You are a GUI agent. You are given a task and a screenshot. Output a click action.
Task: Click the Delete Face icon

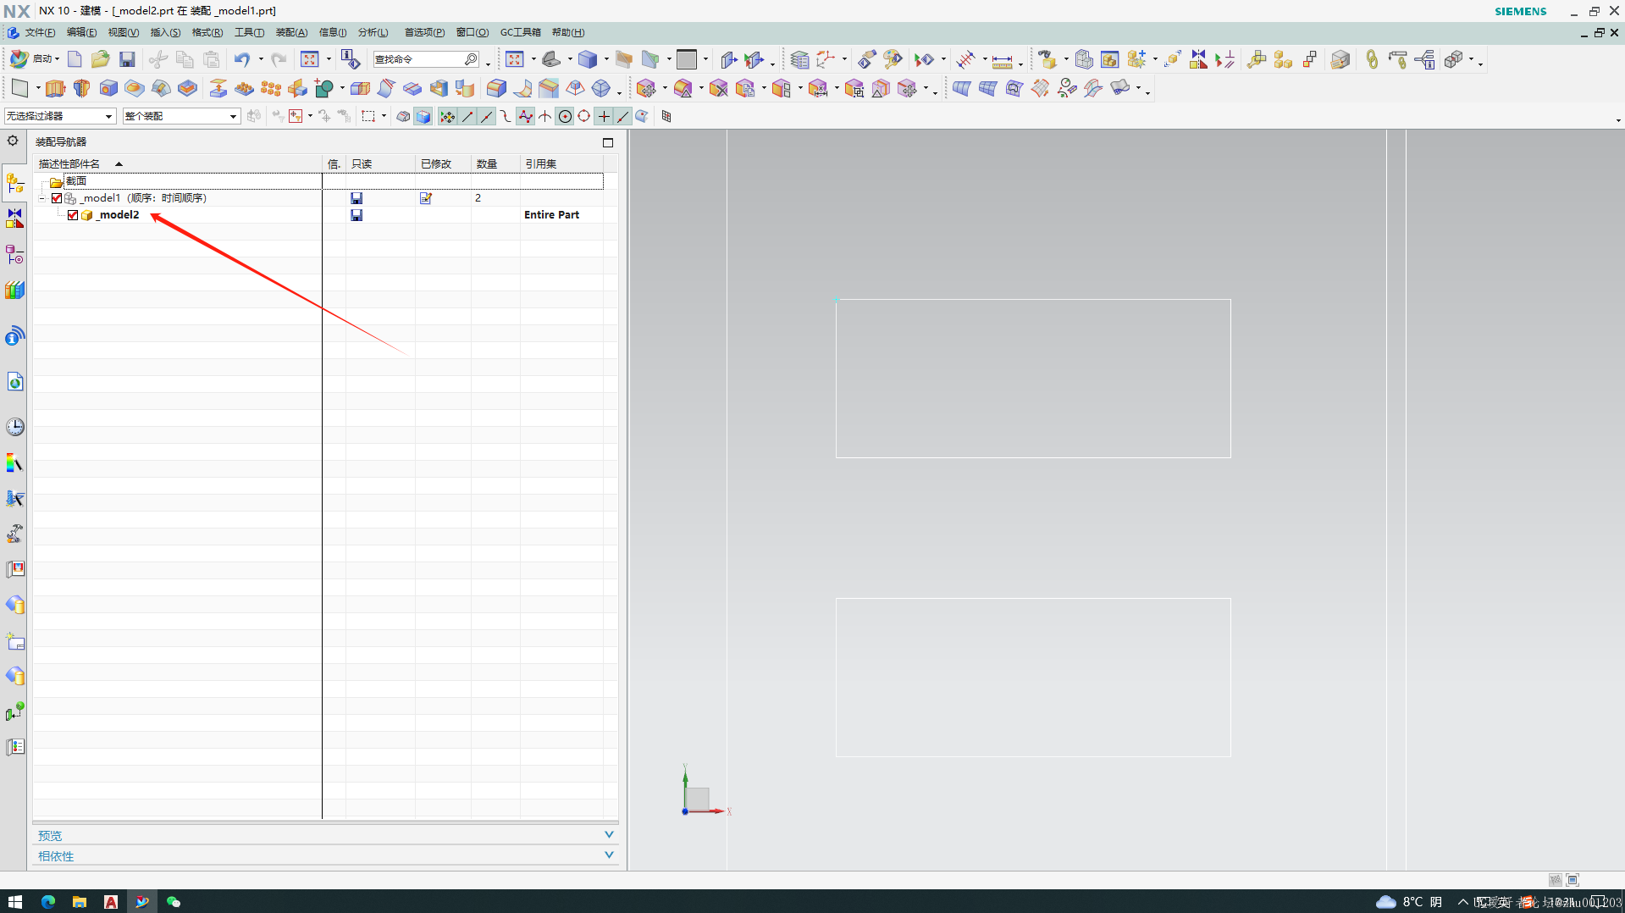718,88
